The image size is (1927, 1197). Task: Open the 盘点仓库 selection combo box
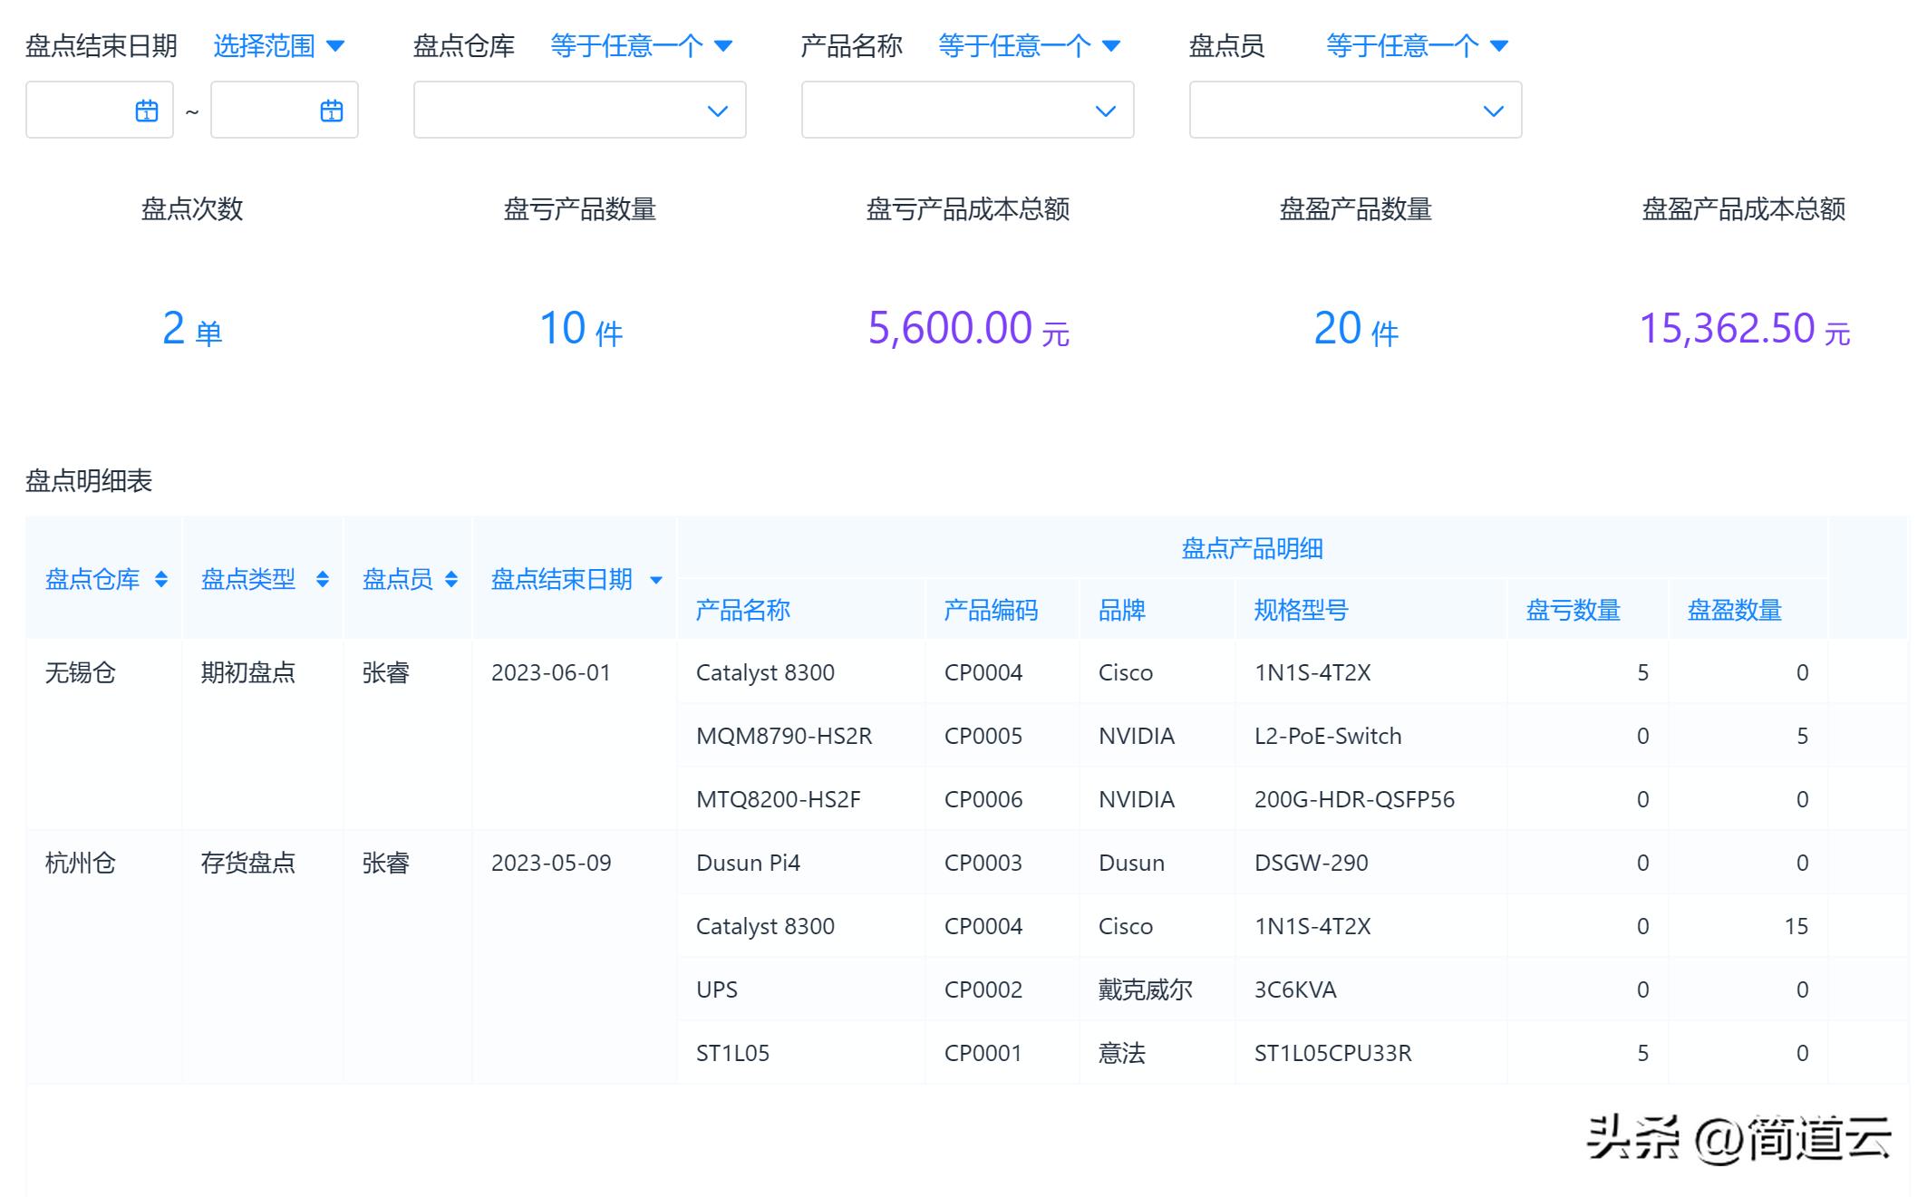point(580,111)
